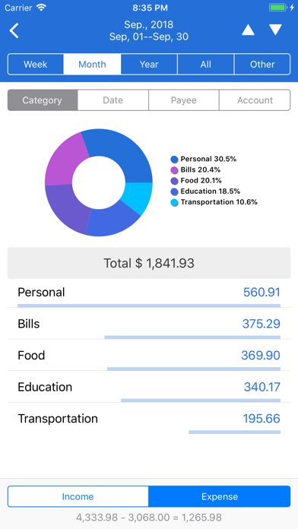Group report by Date
The height and width of the screenshot is (529, 298).
pyautogui.click(x=113, y=100)
